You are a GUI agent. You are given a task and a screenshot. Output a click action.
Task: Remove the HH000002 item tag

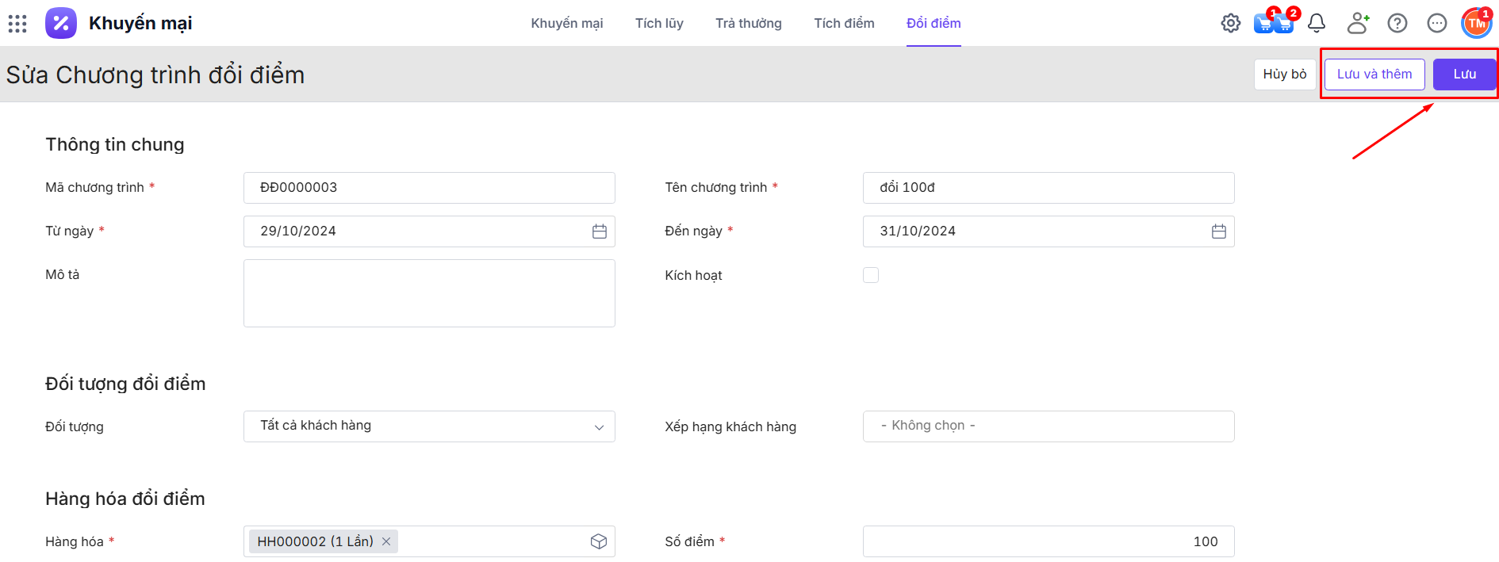pyautogui.click(x=386, y=541)
